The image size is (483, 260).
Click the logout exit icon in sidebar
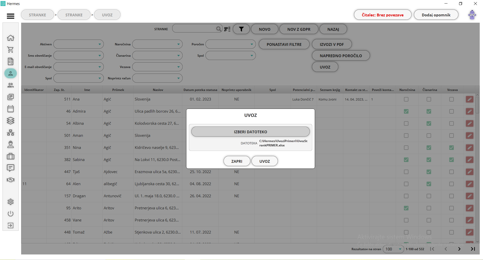tap(11, 225)
